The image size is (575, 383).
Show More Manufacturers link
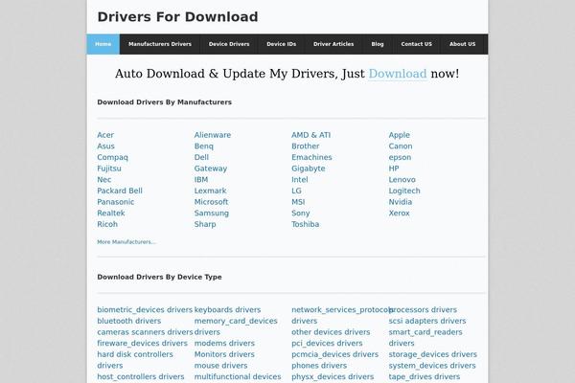coord(126,242)
